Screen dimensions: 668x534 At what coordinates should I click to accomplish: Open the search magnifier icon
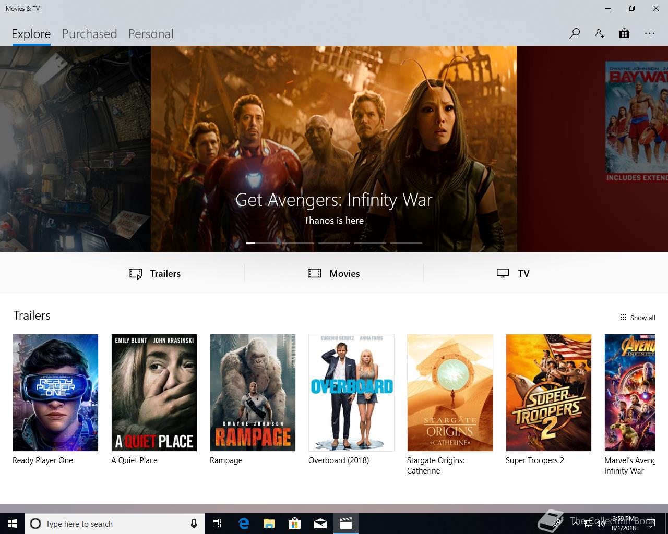[575, 33]
